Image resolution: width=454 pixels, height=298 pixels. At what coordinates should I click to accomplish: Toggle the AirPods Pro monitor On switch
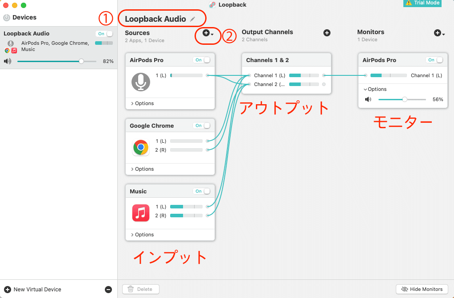[x=434, y=60]
